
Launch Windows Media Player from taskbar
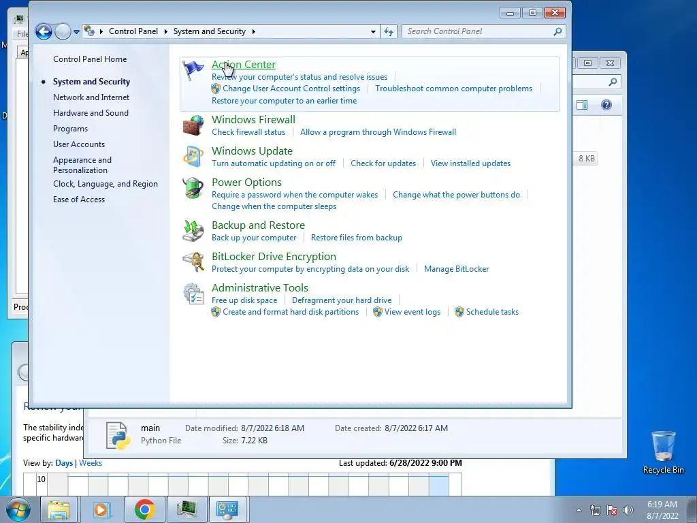(x=101, y=510)
